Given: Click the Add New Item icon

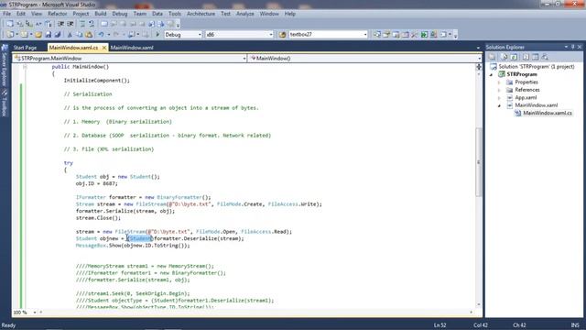Looking at the screenshot, I should 25,35.
